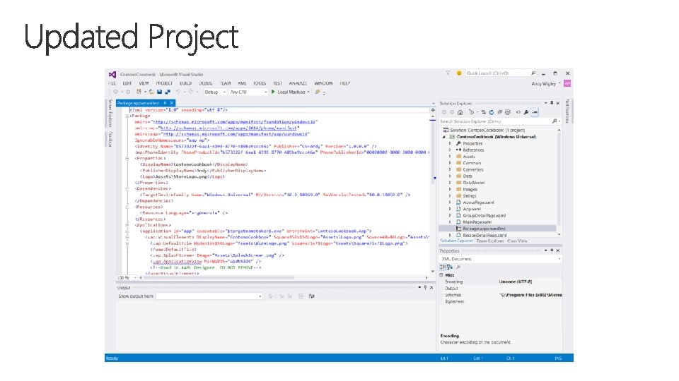Click Property Pages wrench icon in Properties panel

coord(458,267)
